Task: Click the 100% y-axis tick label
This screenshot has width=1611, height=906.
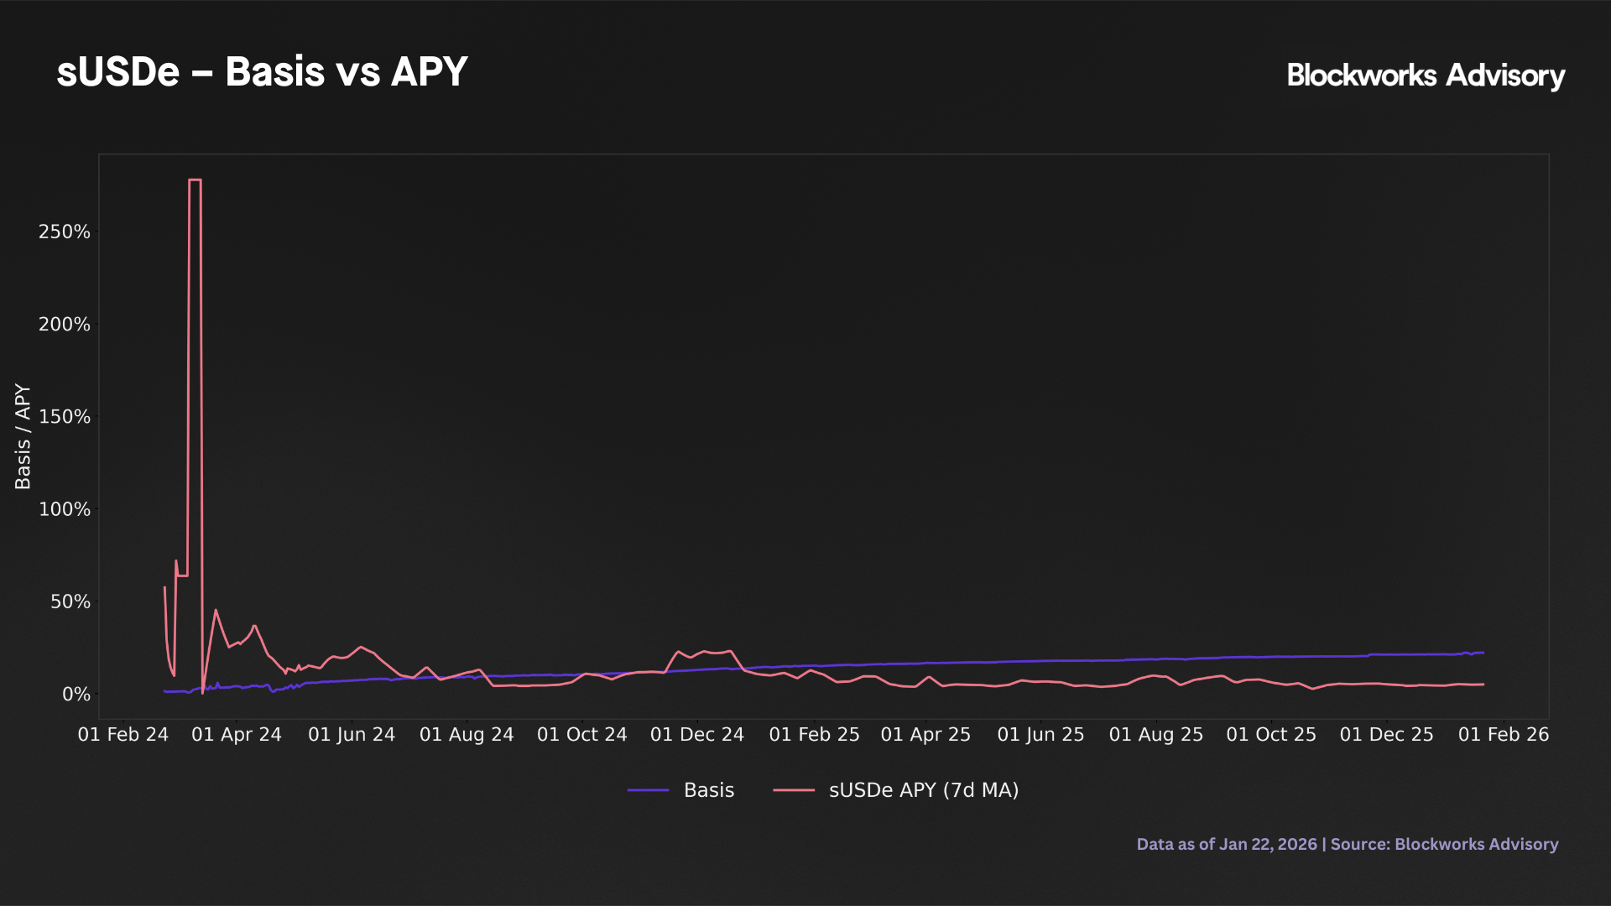Action: pos(65,509)
